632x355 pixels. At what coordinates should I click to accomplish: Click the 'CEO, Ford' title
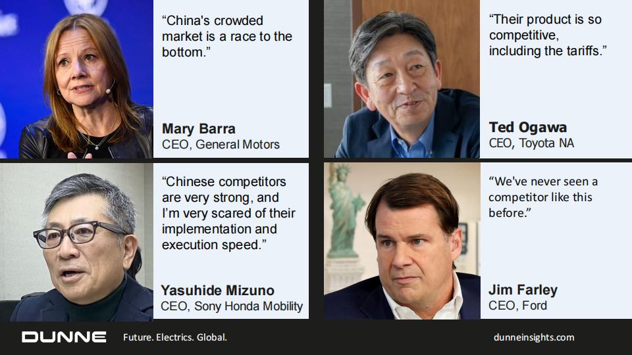coord(517,306)
